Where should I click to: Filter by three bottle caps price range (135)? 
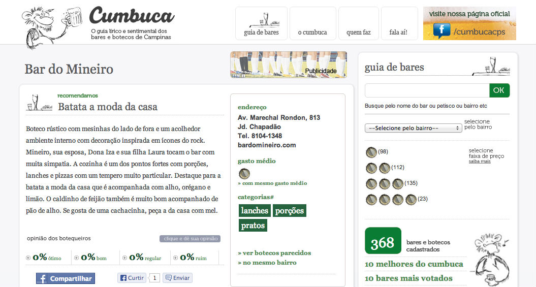pyautogui.click(x=391, y=183)
